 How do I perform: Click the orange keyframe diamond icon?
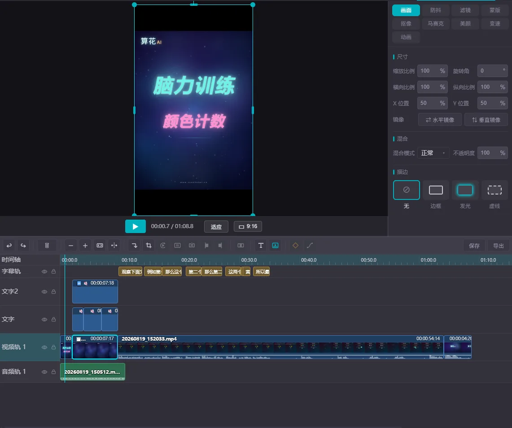296,245
